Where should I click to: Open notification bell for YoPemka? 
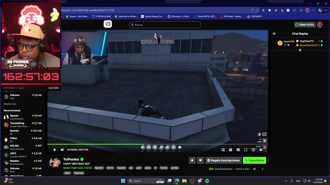pos(192,160)
